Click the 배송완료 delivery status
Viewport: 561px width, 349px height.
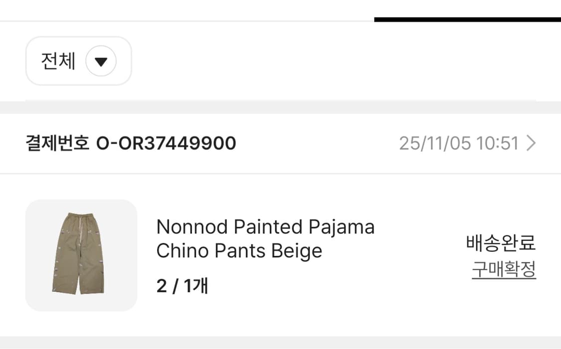coord(501,243)
